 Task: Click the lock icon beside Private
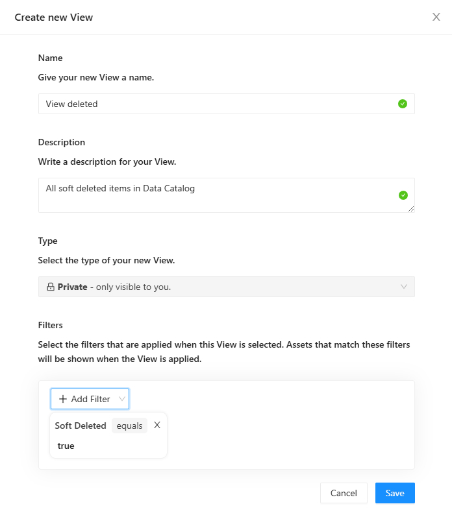click(51, 287)
